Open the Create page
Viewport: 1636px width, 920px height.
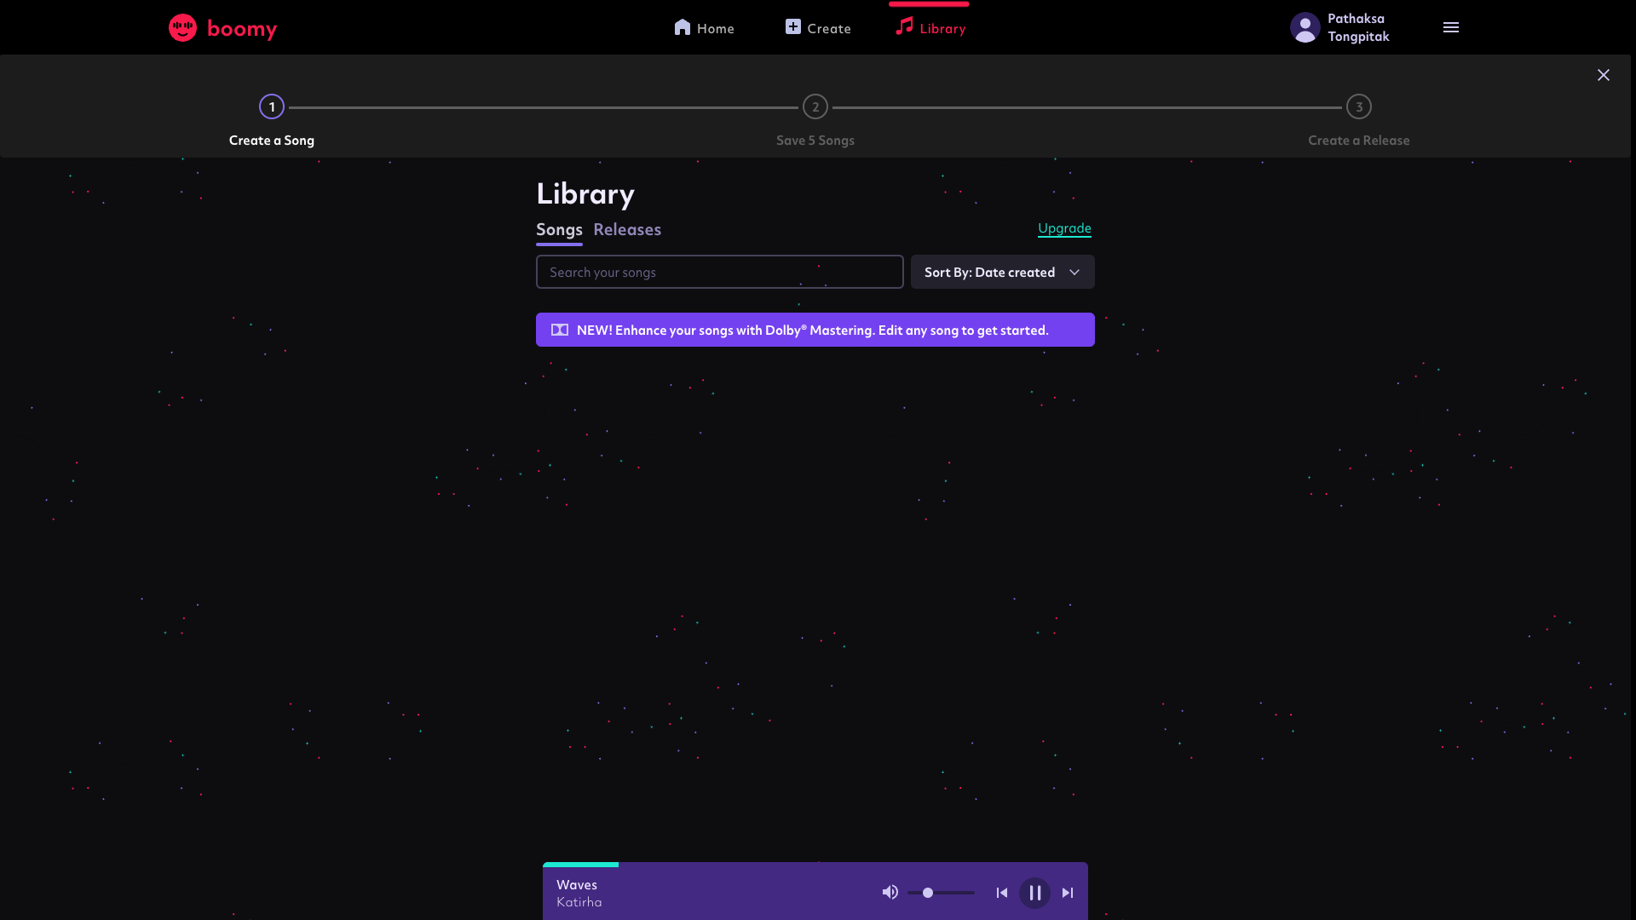tap(818, 28)
